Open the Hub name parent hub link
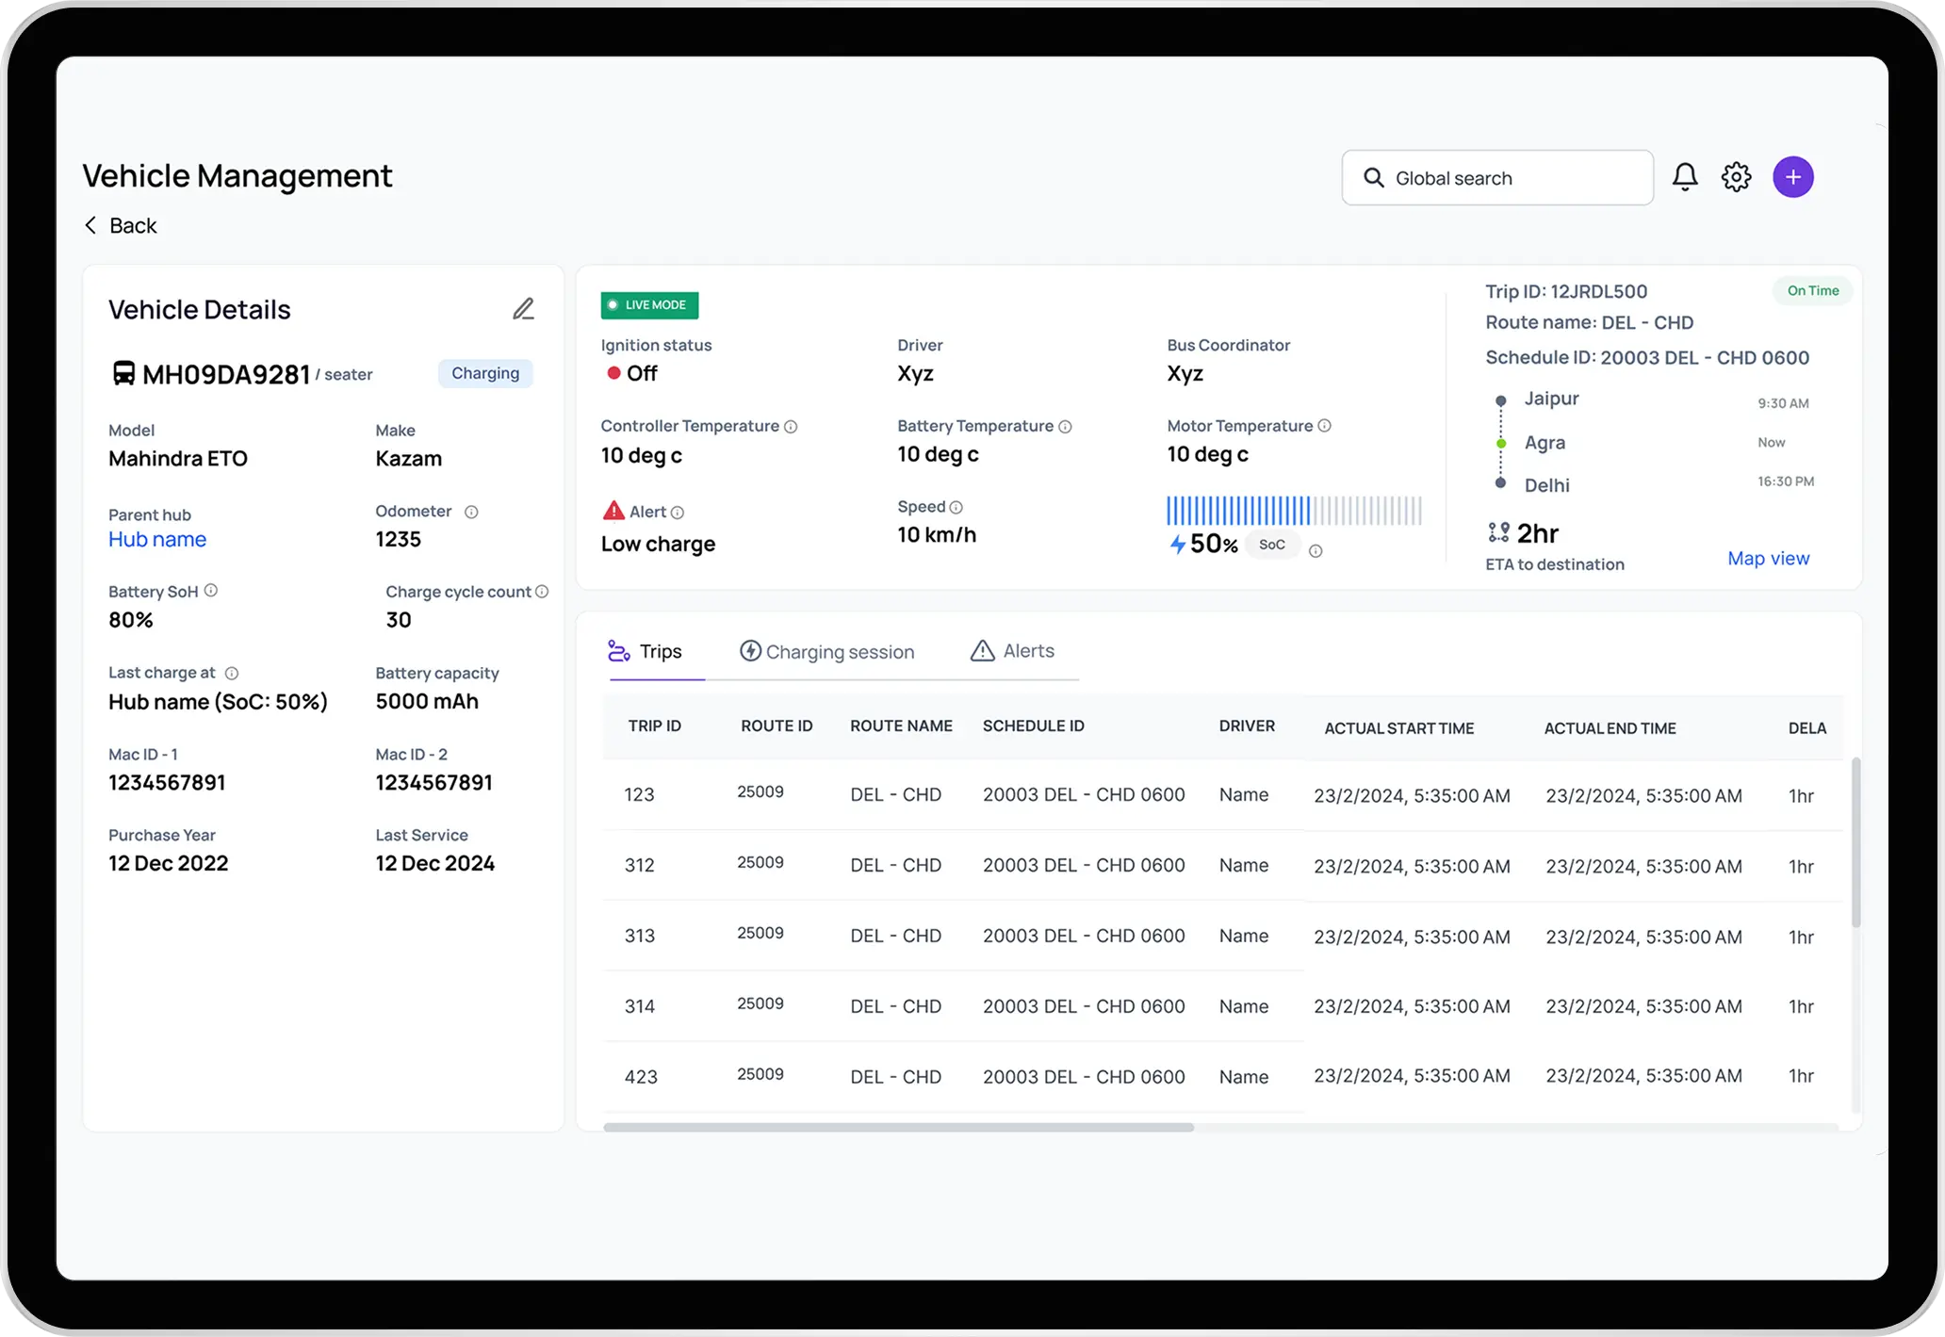Screen dimensions: 1945x1337 click(x=157, y=539)
